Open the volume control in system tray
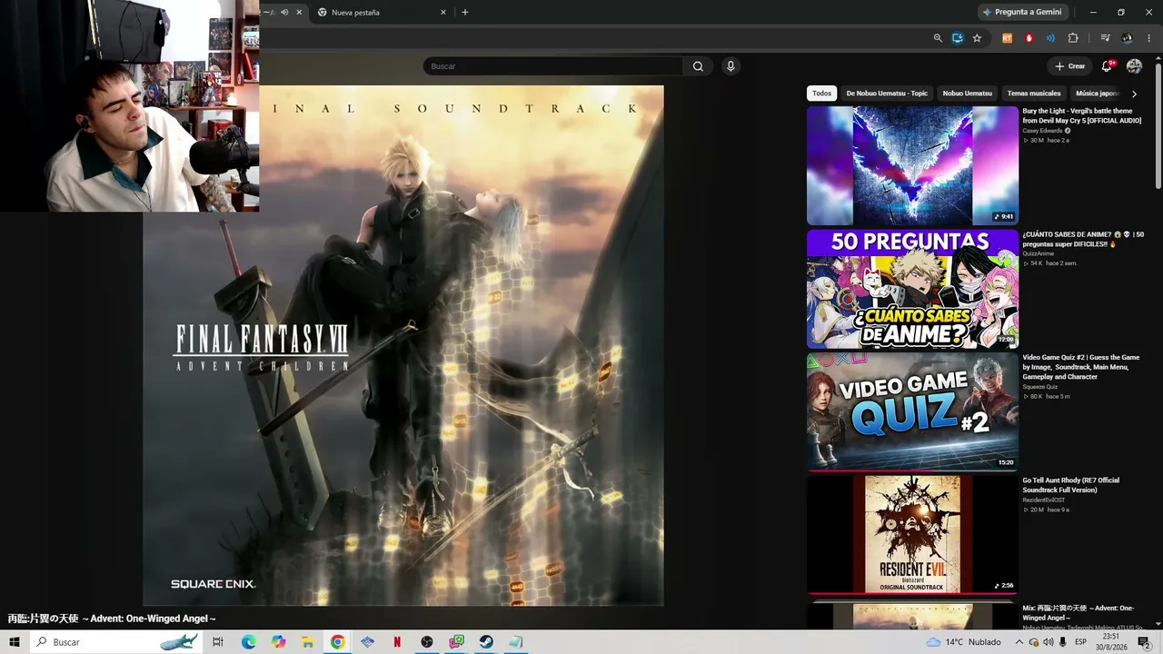Viewport: 1163px width, 654px height. (x=1049, y=642)
